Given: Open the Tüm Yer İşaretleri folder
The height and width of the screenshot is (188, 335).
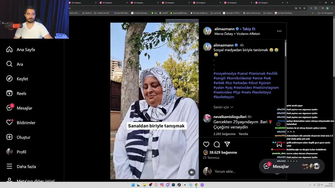Looking at the screenshot, I should 326,13.
